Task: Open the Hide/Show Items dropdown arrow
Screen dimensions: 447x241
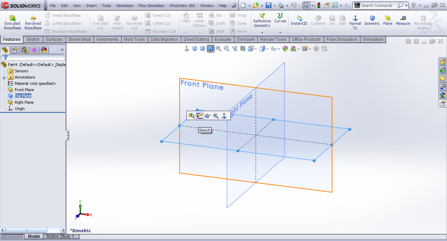Action: click(278, 49)
